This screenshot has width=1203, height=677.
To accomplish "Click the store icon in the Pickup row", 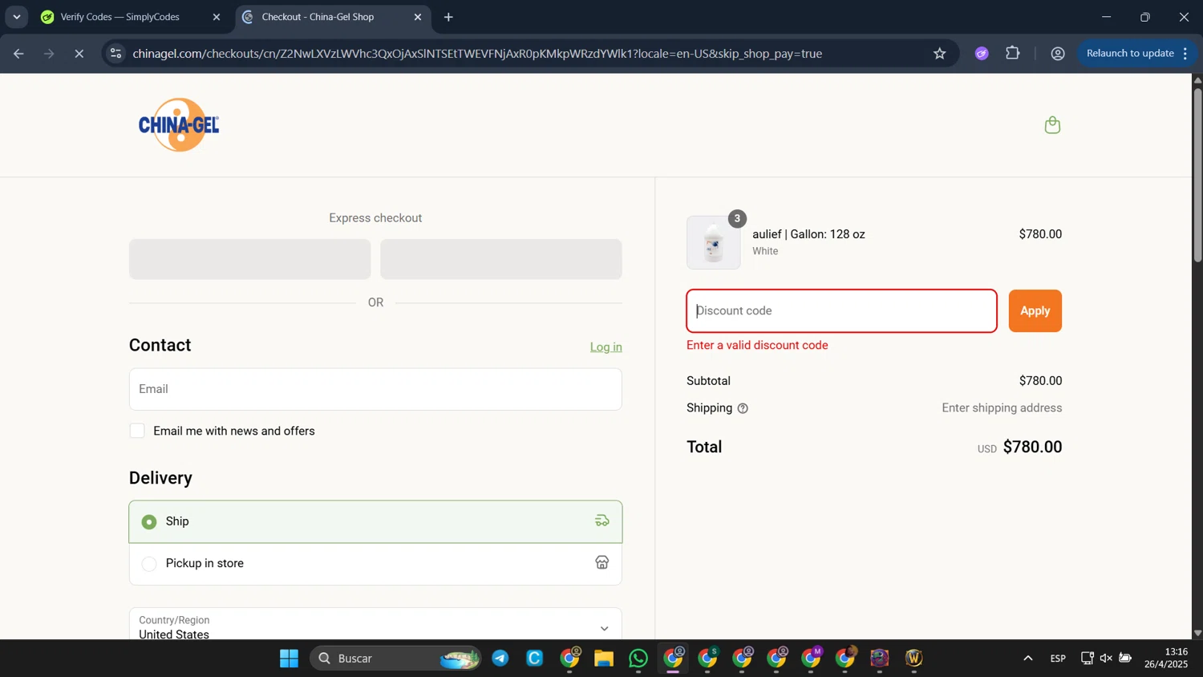I will pyautogui.click(x=601, y=563).
